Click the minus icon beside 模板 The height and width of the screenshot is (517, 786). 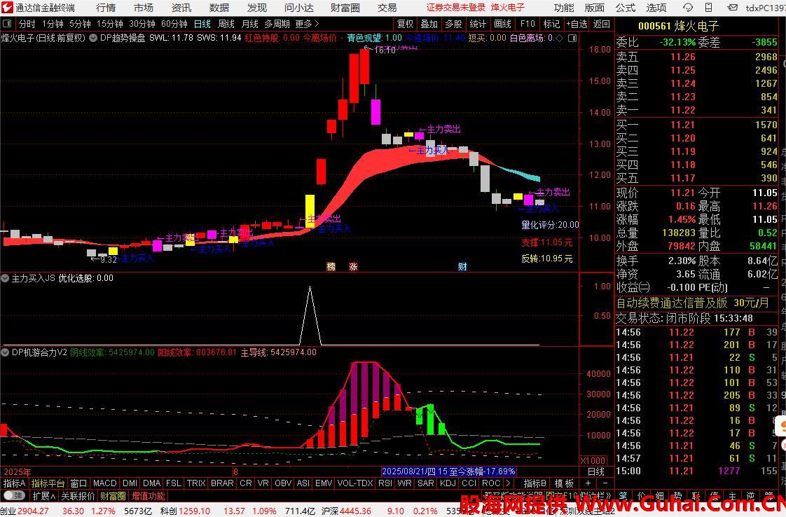(605, 483)
